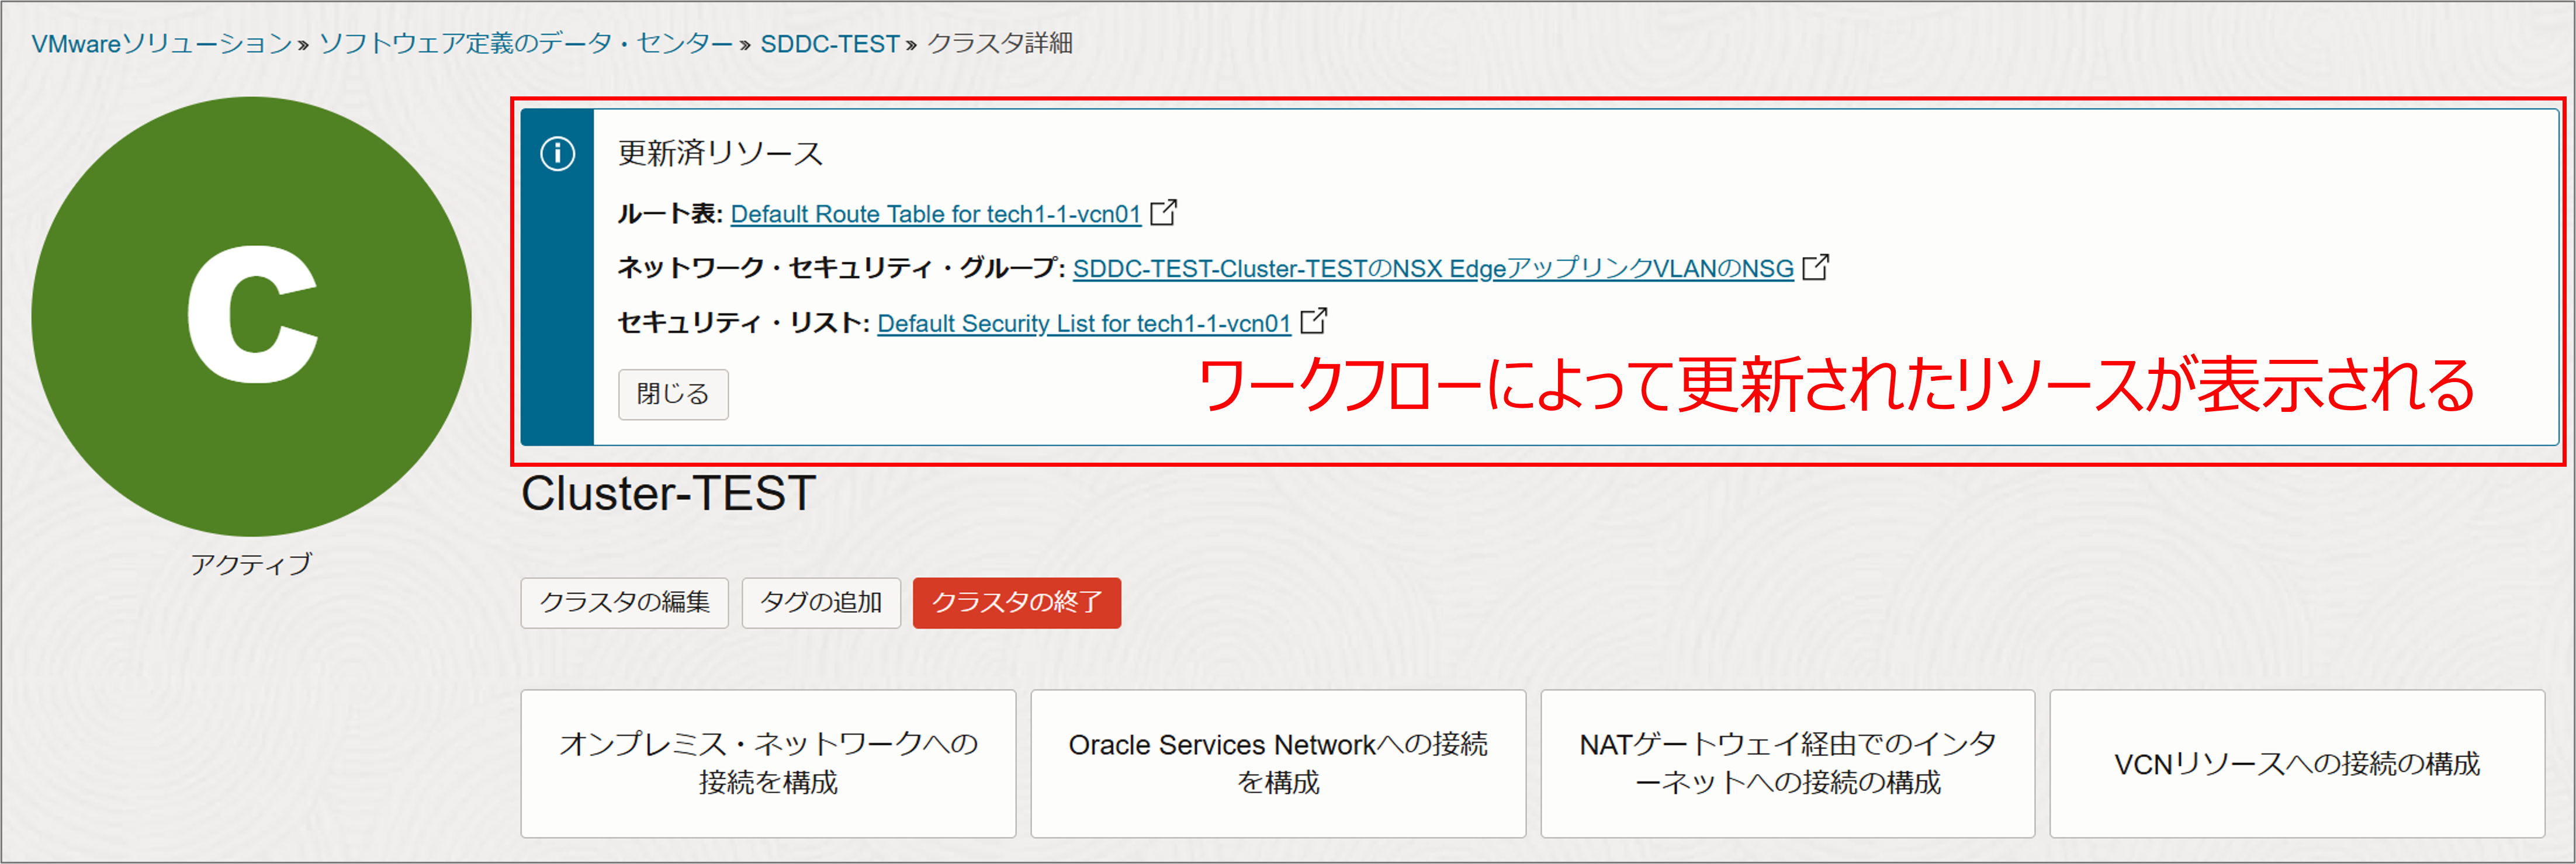
Task: Click クラスタの編集 button
Action: click(624, 602)
